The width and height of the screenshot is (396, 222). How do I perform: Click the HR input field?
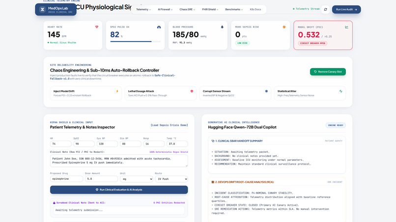60,144
